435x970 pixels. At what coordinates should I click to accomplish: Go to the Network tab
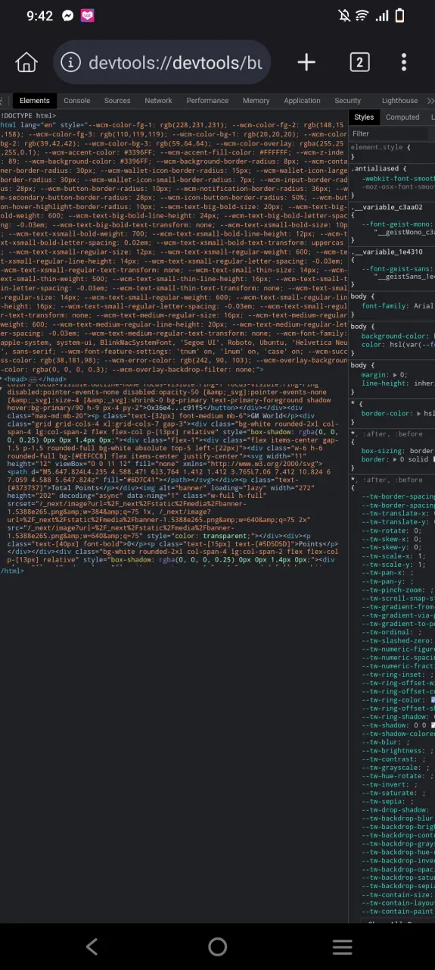point(158,101)
